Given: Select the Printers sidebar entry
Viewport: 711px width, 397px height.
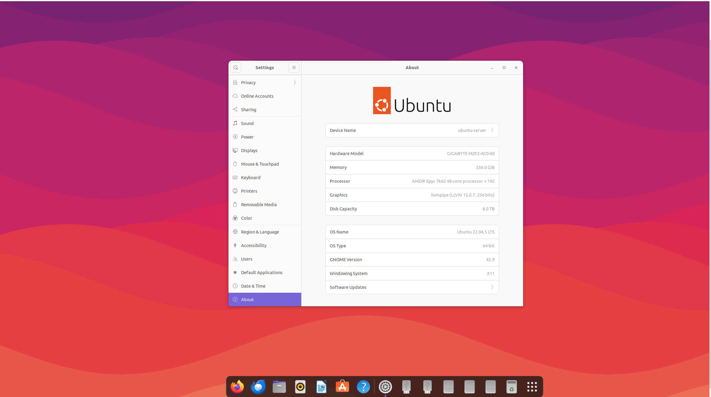Looking at the screenshot, I should pos(249,191).
